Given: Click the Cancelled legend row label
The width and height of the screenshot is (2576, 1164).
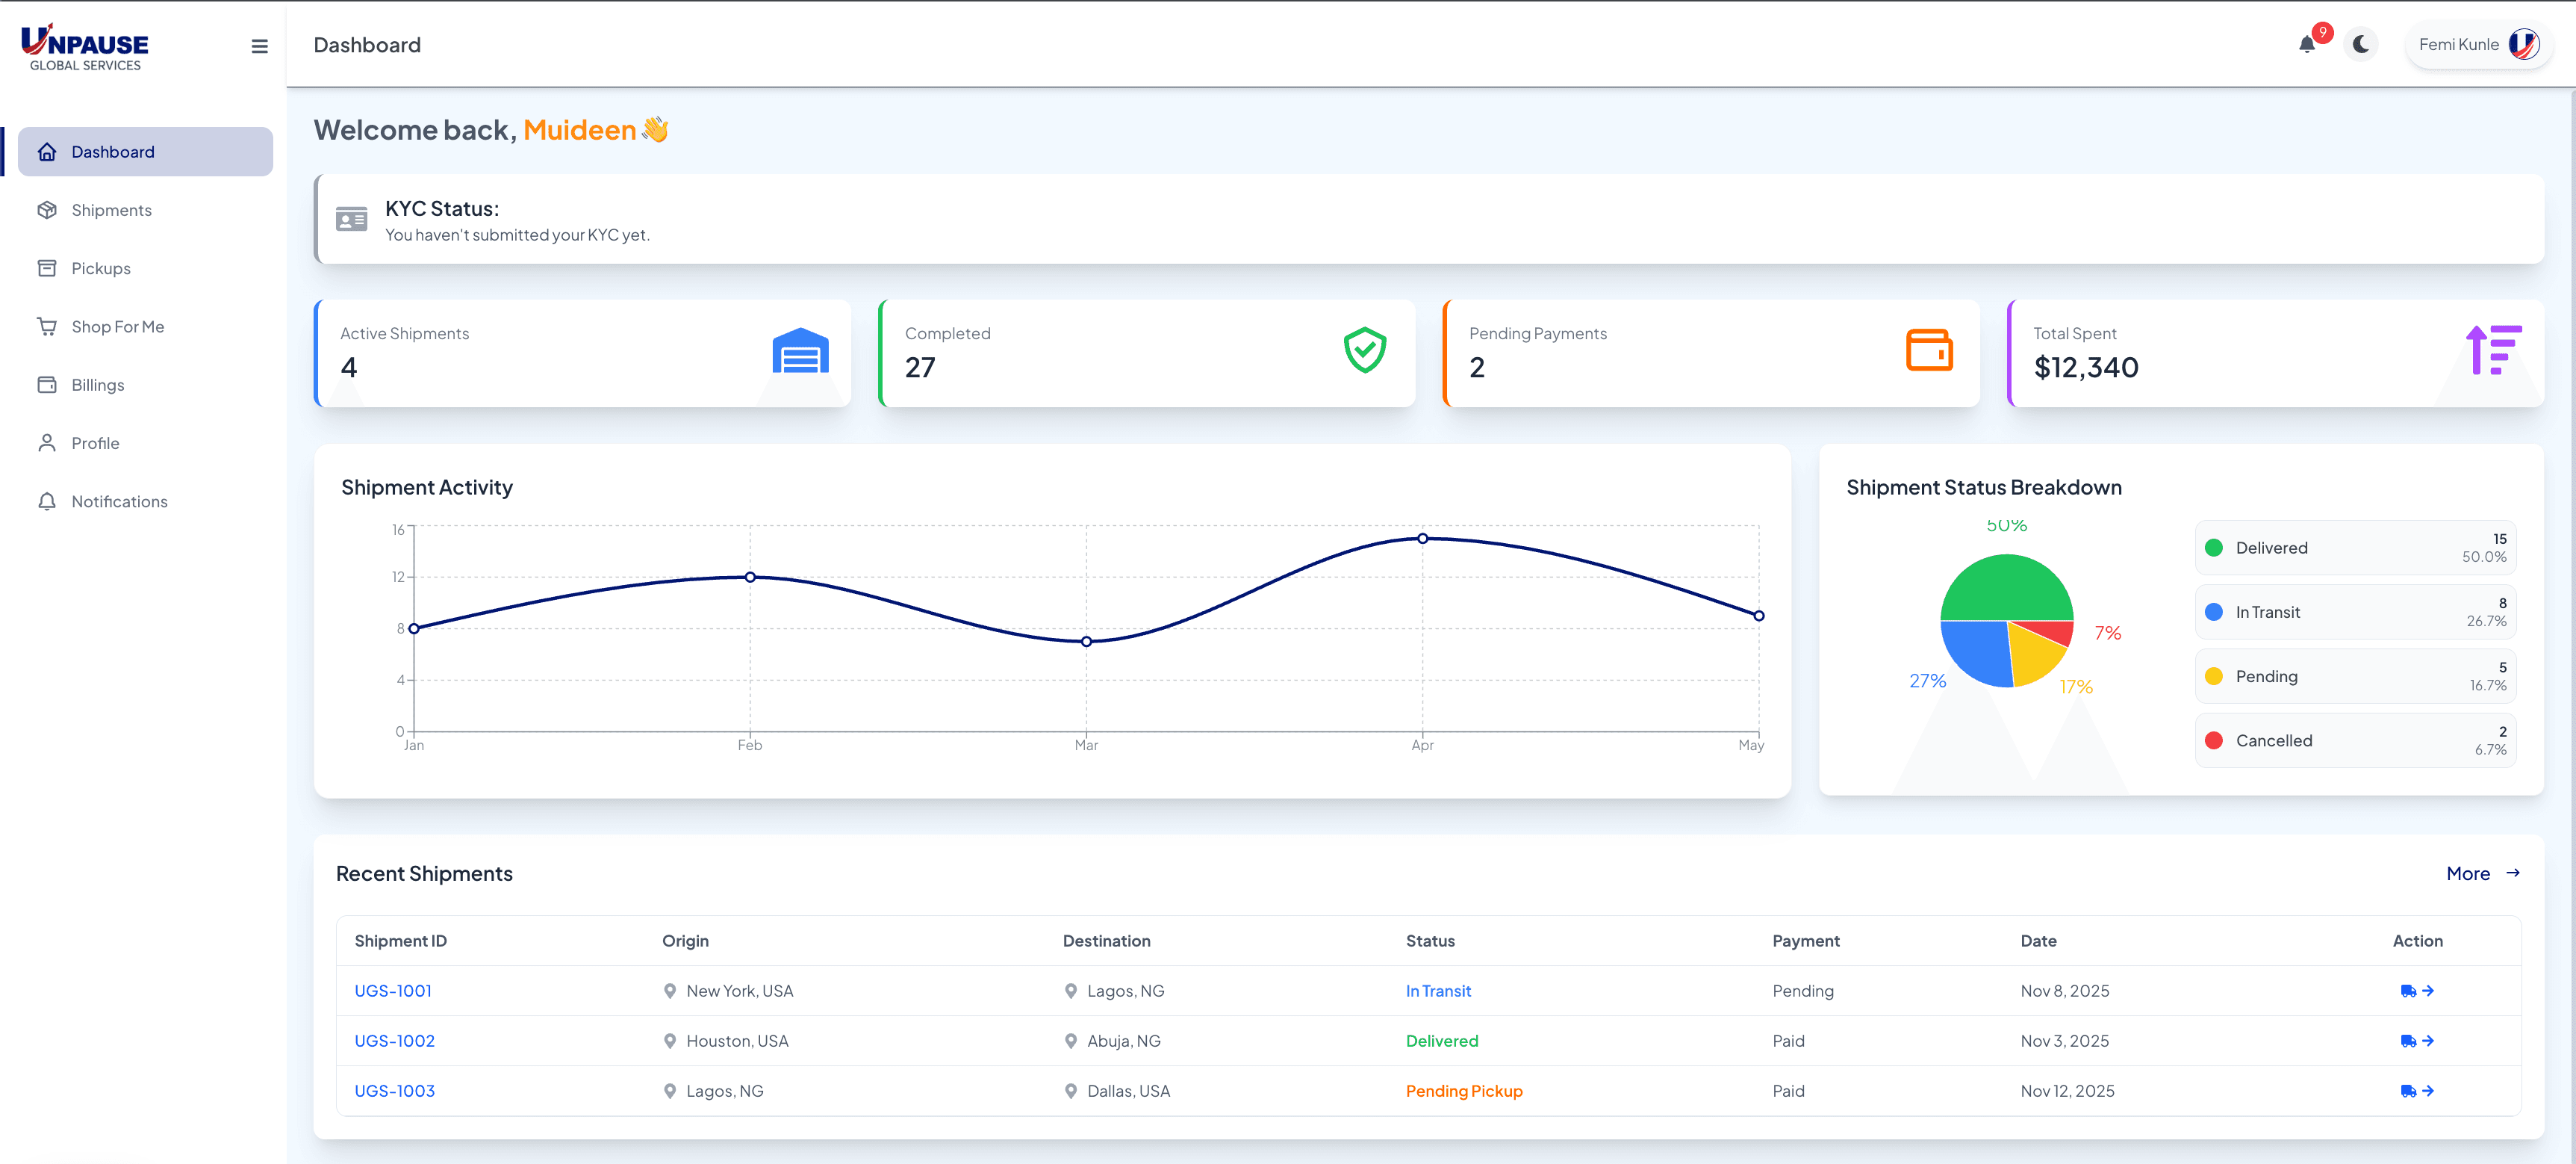Looking at the screenshot, I should point(2273,740).
